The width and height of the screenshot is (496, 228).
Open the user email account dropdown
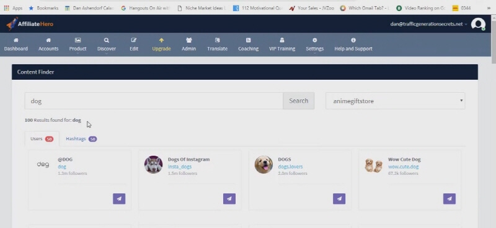(x=428, y=24)
